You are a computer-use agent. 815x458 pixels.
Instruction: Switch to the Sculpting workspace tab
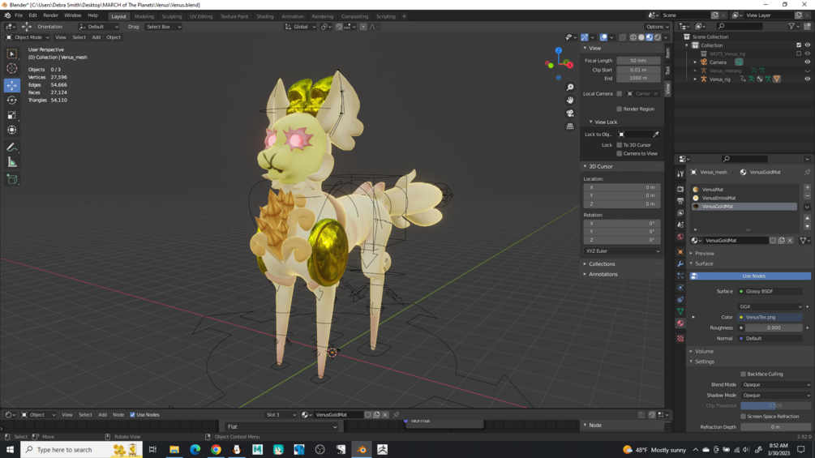coord(172,16)
